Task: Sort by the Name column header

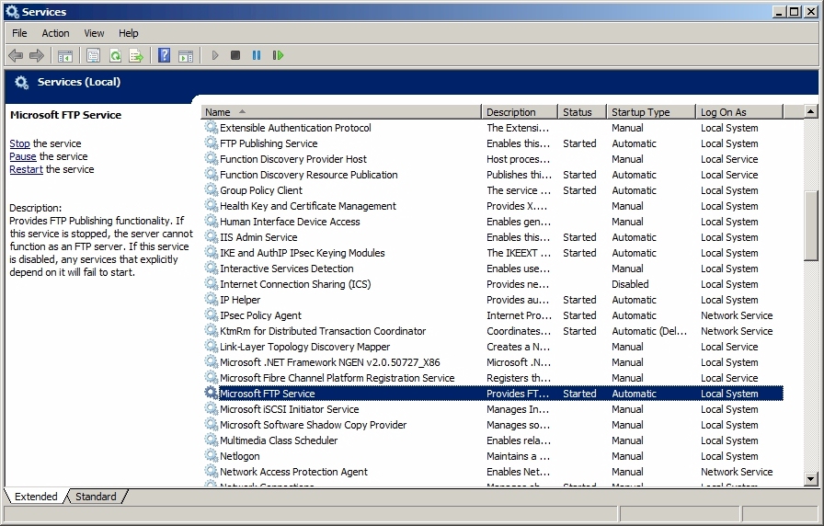Action: [x=341, y=112]
